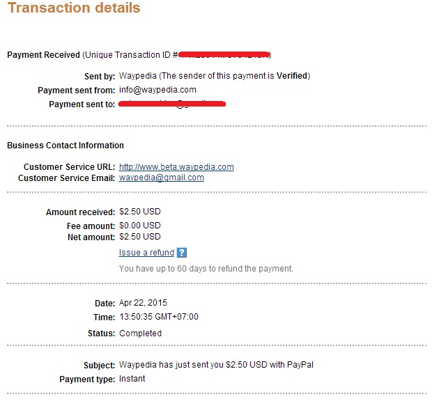This screenshot has width=439, height=408.
Task: Click the 60 days refund notice text
Action: click(206, 268)
